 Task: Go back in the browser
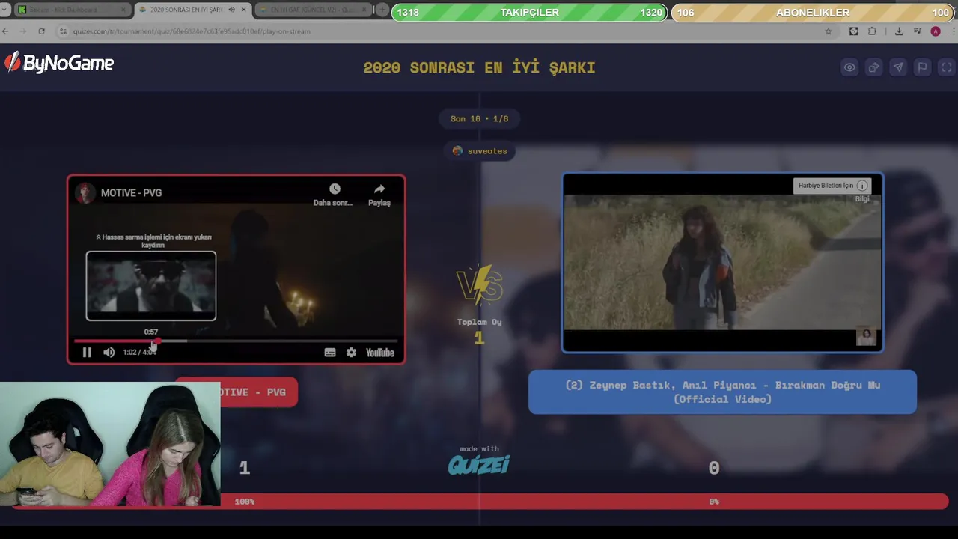click(6, 31)
